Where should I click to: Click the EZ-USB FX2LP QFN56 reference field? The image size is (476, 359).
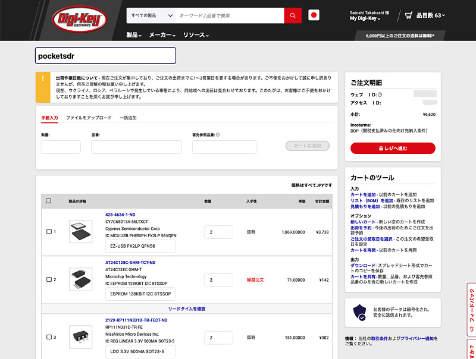tap(140, 246)
